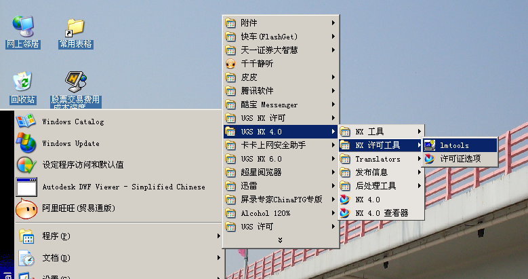Click the 腾讯软件 folder icon

tap(230, 91)
